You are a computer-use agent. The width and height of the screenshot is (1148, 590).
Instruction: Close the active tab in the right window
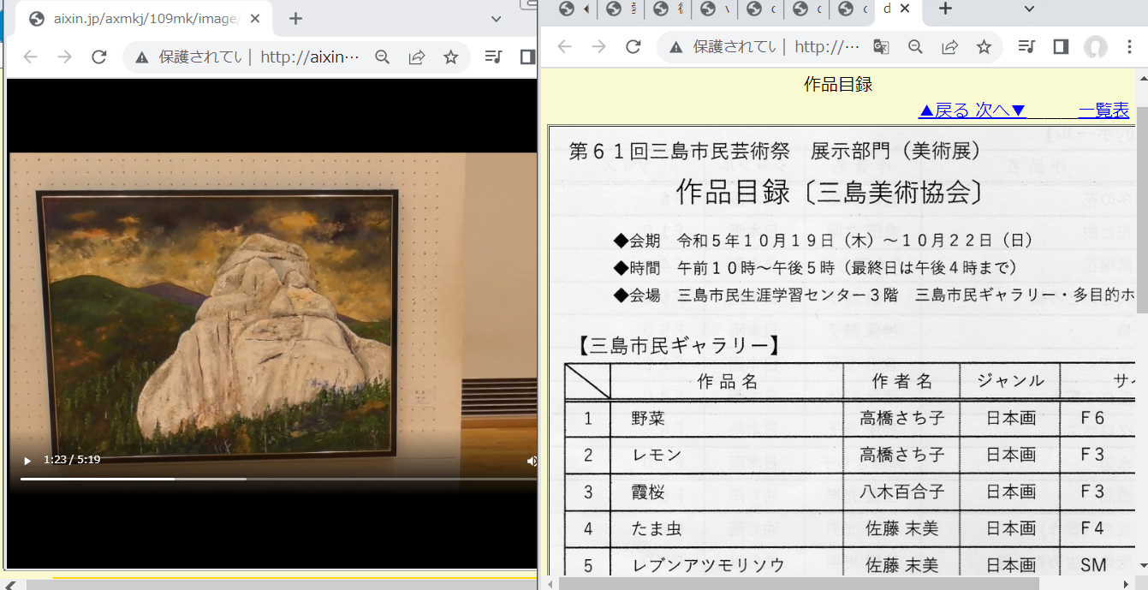click(905, 9)
